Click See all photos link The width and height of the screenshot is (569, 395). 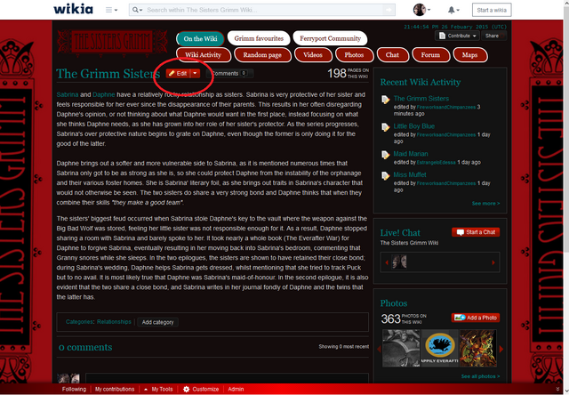click(480, 376)
